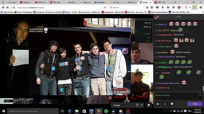Click FiftyShadesOfFat's username
The width and height of the screenshot is (204, 114).
point(167,57)
